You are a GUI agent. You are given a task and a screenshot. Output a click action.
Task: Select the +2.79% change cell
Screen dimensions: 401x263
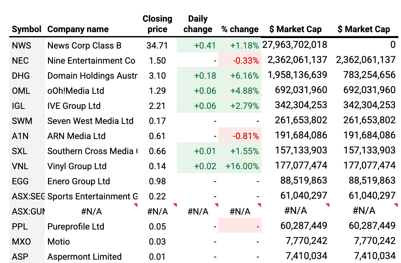240,106
